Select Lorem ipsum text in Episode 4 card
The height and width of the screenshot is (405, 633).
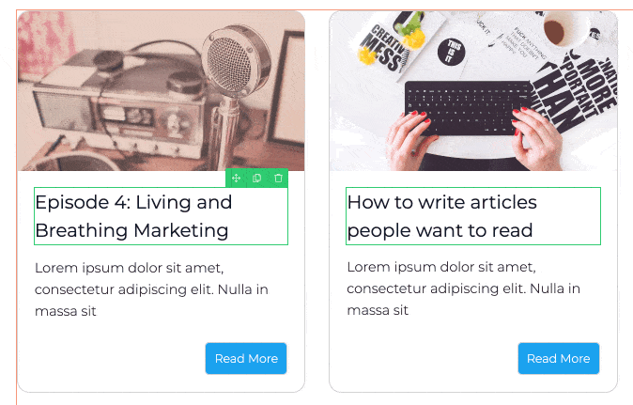pyautogui.click(x=151, y=289)
